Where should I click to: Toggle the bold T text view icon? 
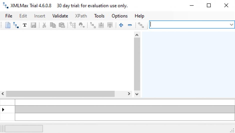(25, 25)
